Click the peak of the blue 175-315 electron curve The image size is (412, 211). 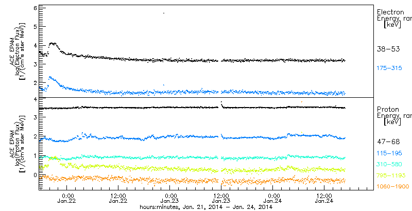tap(50, 77)
